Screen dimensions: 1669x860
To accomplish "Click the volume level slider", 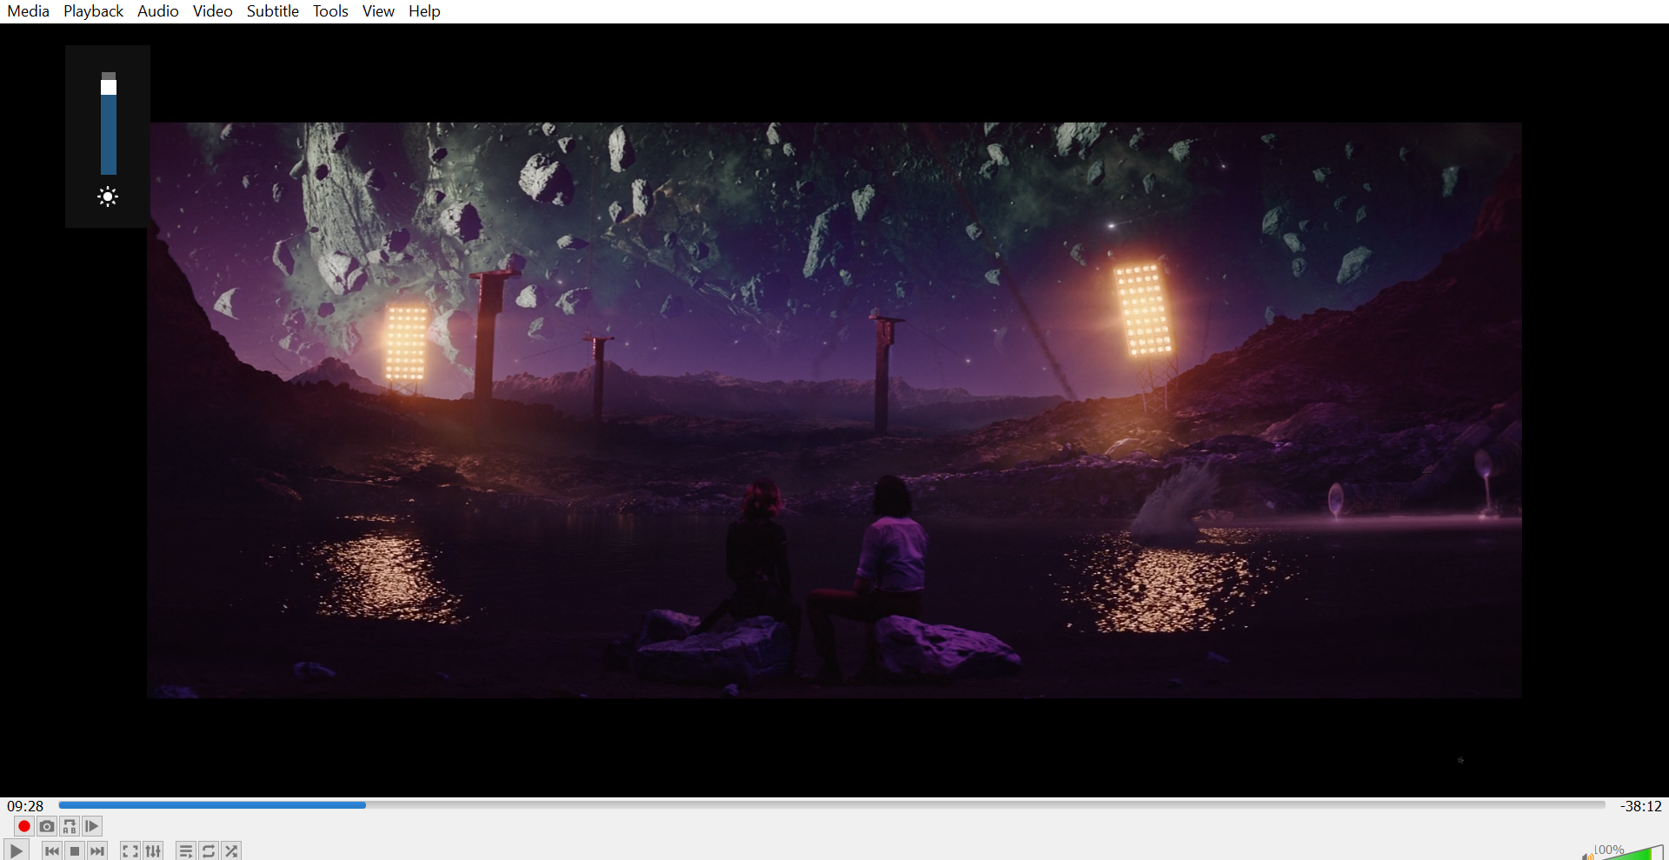I will coord(1632,852).
